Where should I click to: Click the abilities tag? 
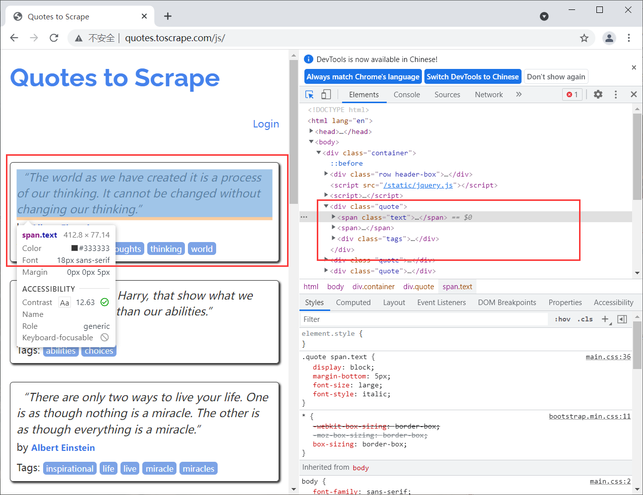60,351
